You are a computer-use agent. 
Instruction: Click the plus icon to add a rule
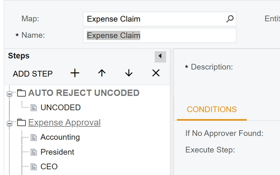click(75, 73)
